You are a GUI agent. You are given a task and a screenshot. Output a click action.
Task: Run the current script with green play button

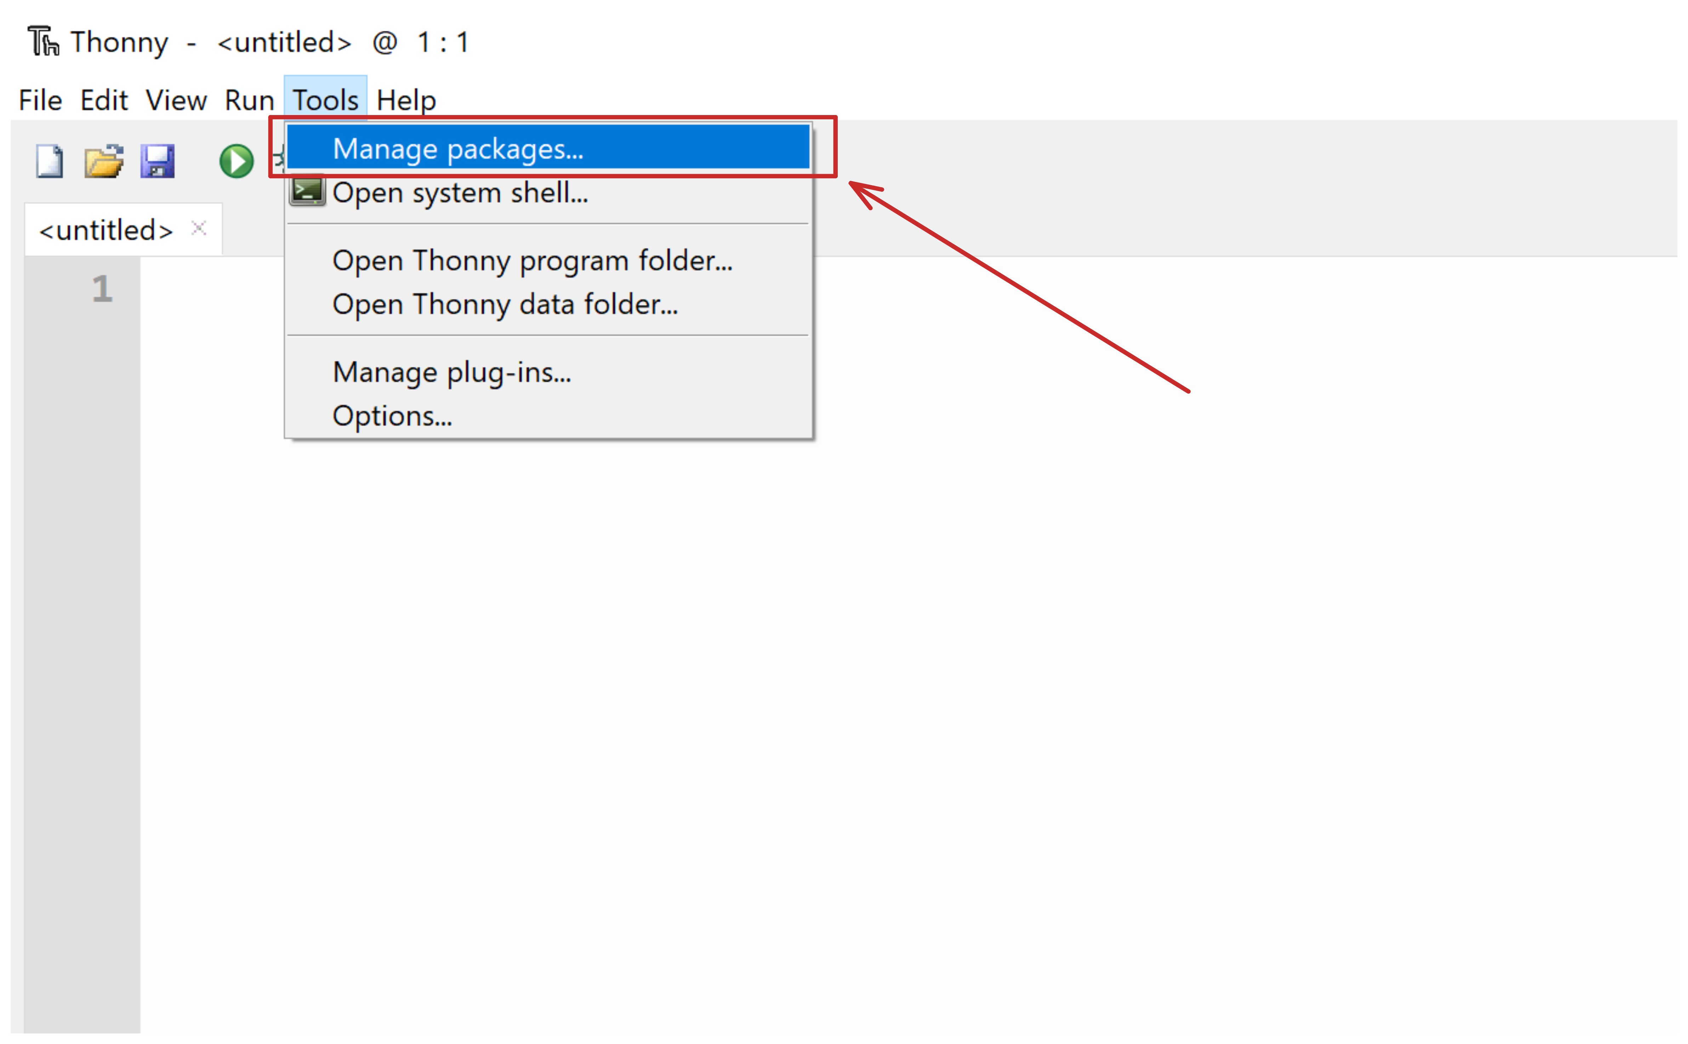pos(236,161)
